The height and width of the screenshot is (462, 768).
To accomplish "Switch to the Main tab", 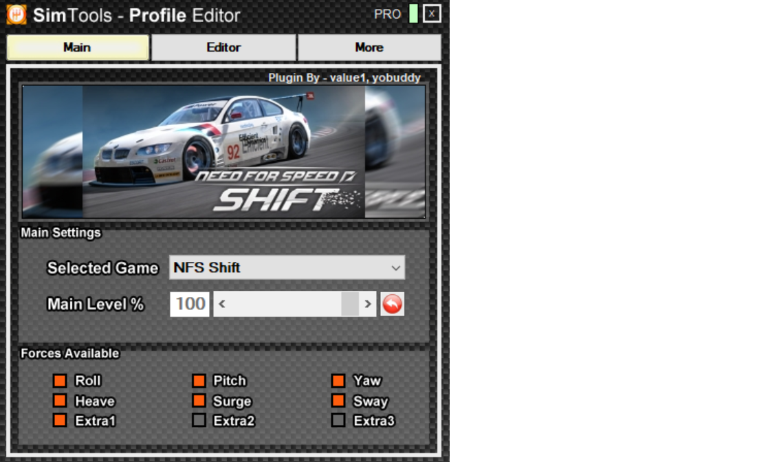I will click(x=78, y=47).
